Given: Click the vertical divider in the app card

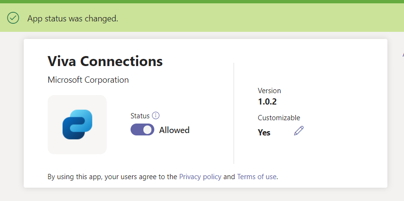Looking at the screenshot, I should (234, 113).
